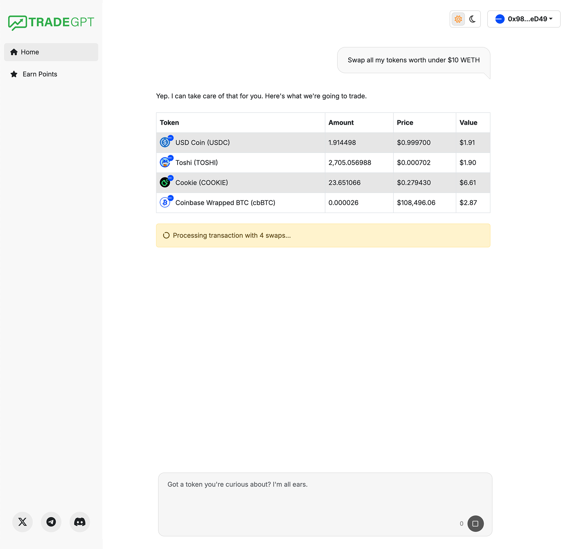Image resolution: width=570 pixels, height=549 pixels.
Task: Select the Toshi (TOSHI) name
Action: tap(197, 163)
